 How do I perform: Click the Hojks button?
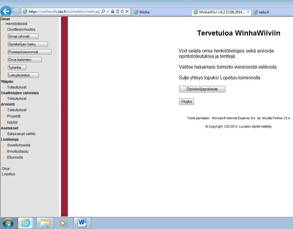(x=187, y=102)
